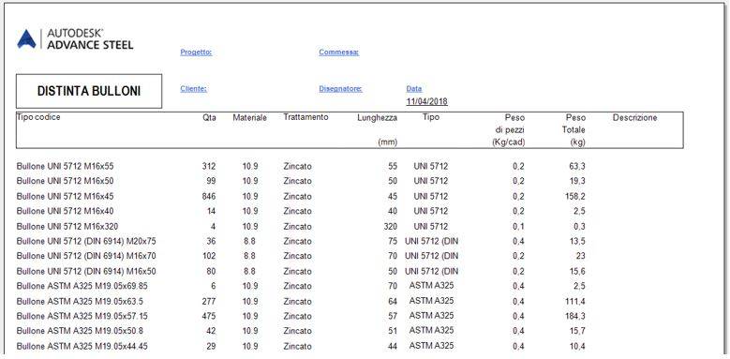Image resolution: width=730 pixels, height=359 pixels.
Task: Click length value 64
Action: point(393,301)
